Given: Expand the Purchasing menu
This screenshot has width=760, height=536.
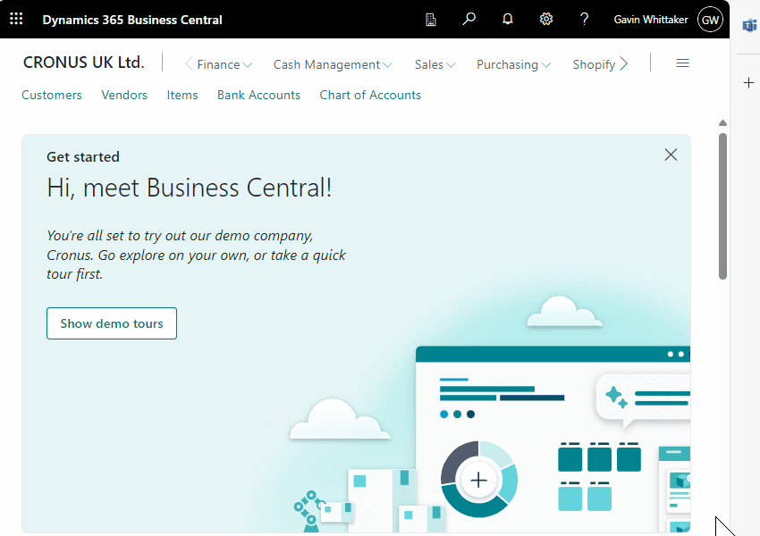Looking at the screenshot, I should pyautogui.click(x=513, y=64).
